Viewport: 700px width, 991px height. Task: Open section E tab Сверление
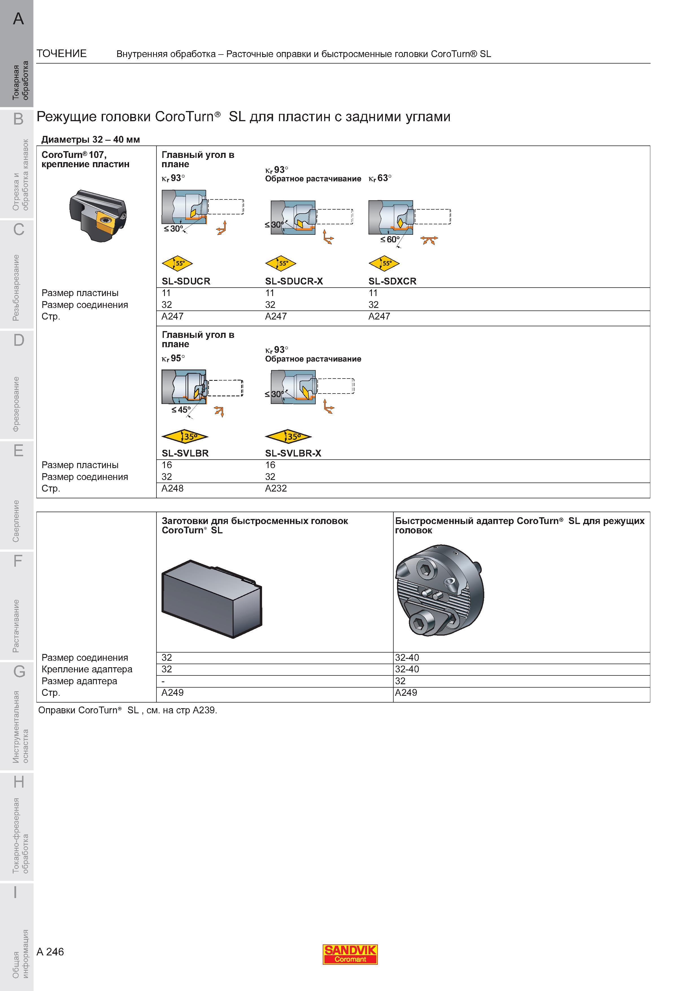(17, 495)
